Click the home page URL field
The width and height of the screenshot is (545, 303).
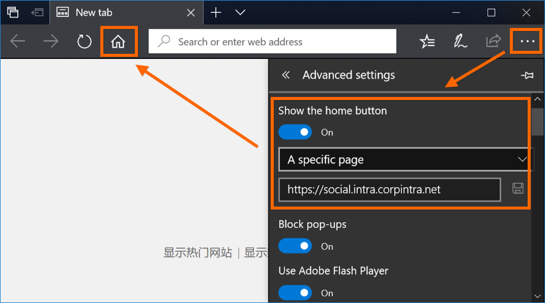click(x=389, y=189)
